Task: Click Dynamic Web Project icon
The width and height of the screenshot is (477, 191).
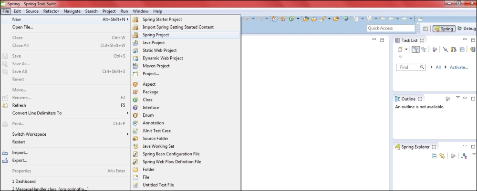Action: [x=135, y=58]
